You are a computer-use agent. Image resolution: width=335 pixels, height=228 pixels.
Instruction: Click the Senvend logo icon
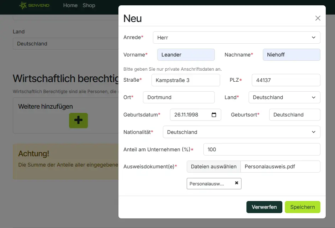[23, 5]
